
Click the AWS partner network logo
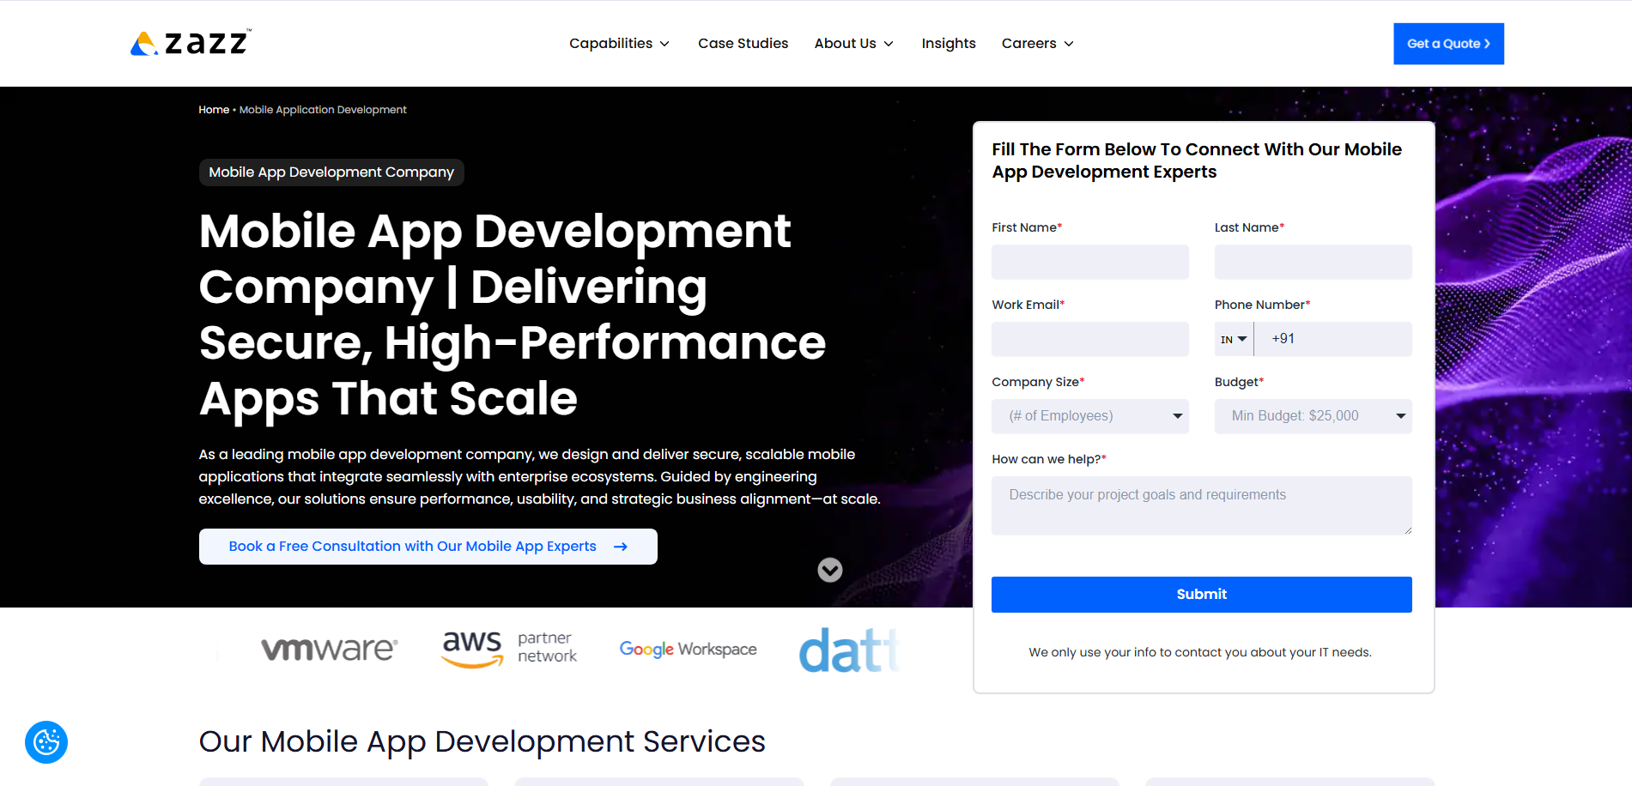click(x=509, y=649)
